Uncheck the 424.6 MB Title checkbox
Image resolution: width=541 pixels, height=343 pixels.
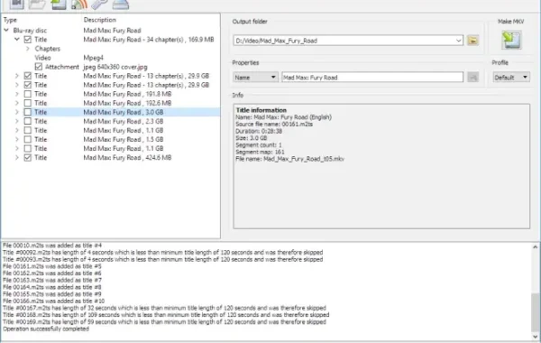(x=28, y=158)
